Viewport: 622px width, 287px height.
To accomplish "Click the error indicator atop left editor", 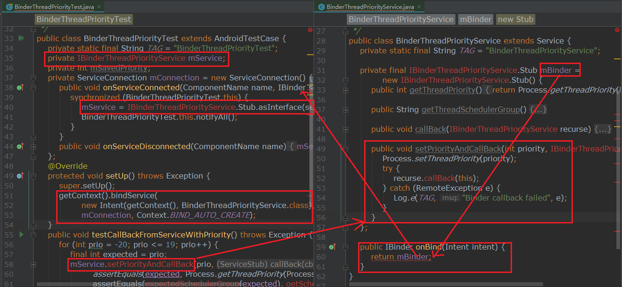I will coord(310,30).
